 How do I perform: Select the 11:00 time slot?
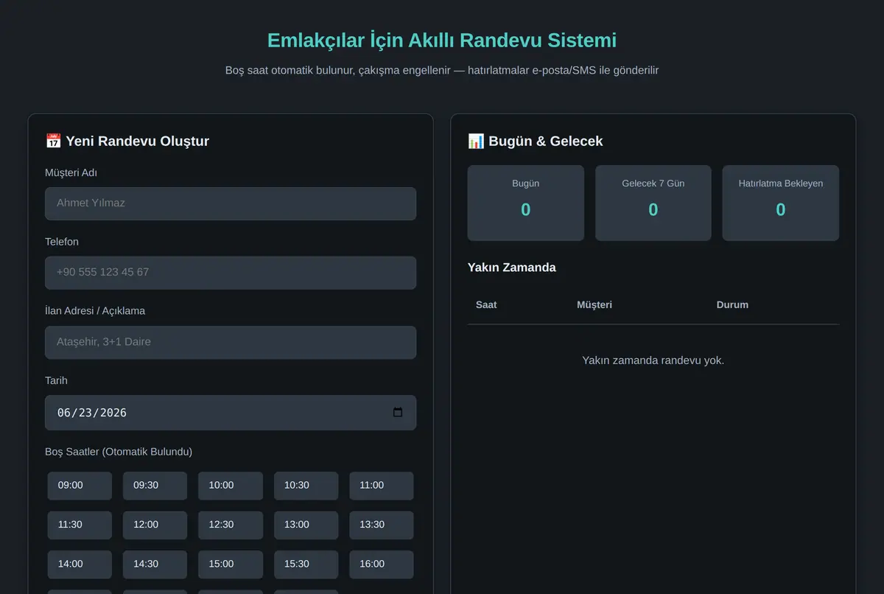(381, 486)
